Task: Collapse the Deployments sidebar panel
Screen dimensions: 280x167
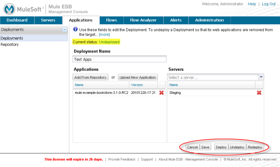Action: click(x=64, y=30)
